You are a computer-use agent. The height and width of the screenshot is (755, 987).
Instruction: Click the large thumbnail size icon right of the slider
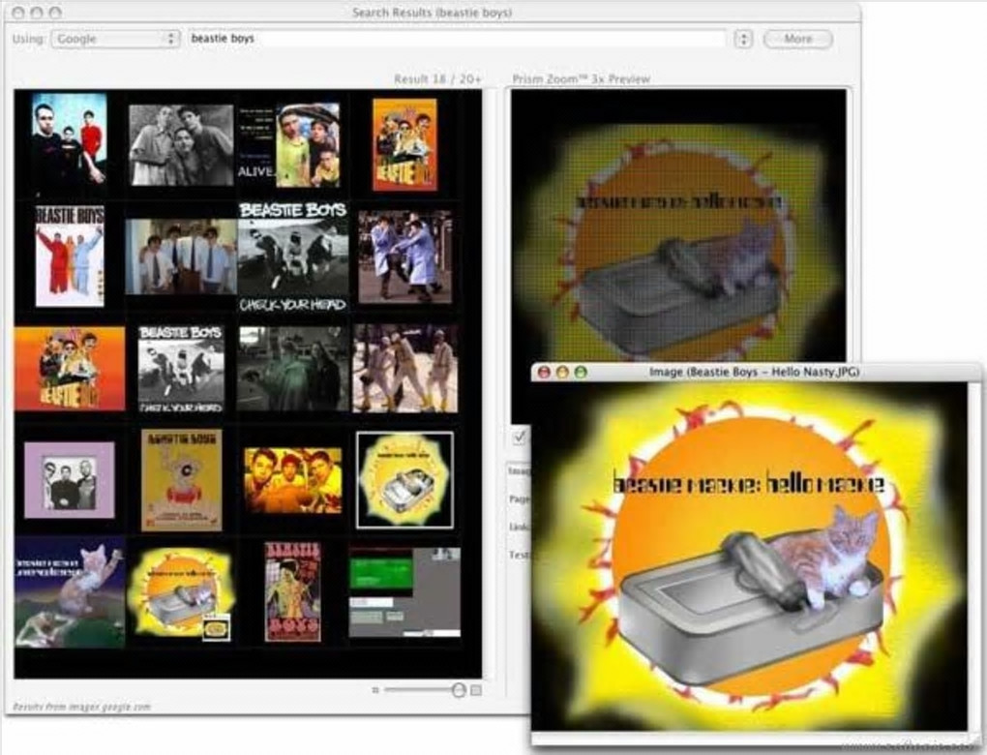(476, 690)
